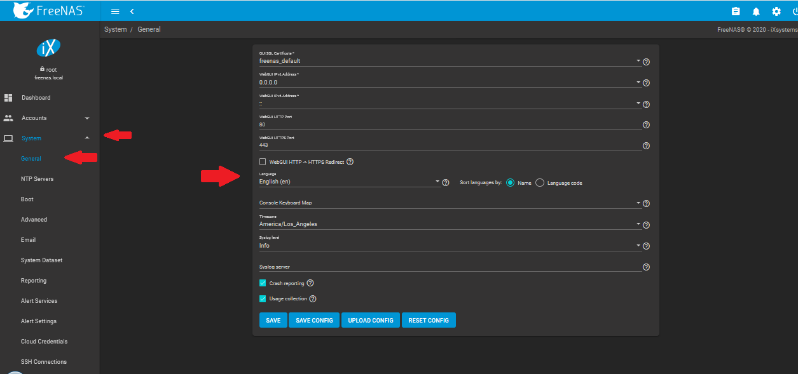Go to Dashboard in sidebar
Viewport: 798px width, 374px height.
pos(36,98)
